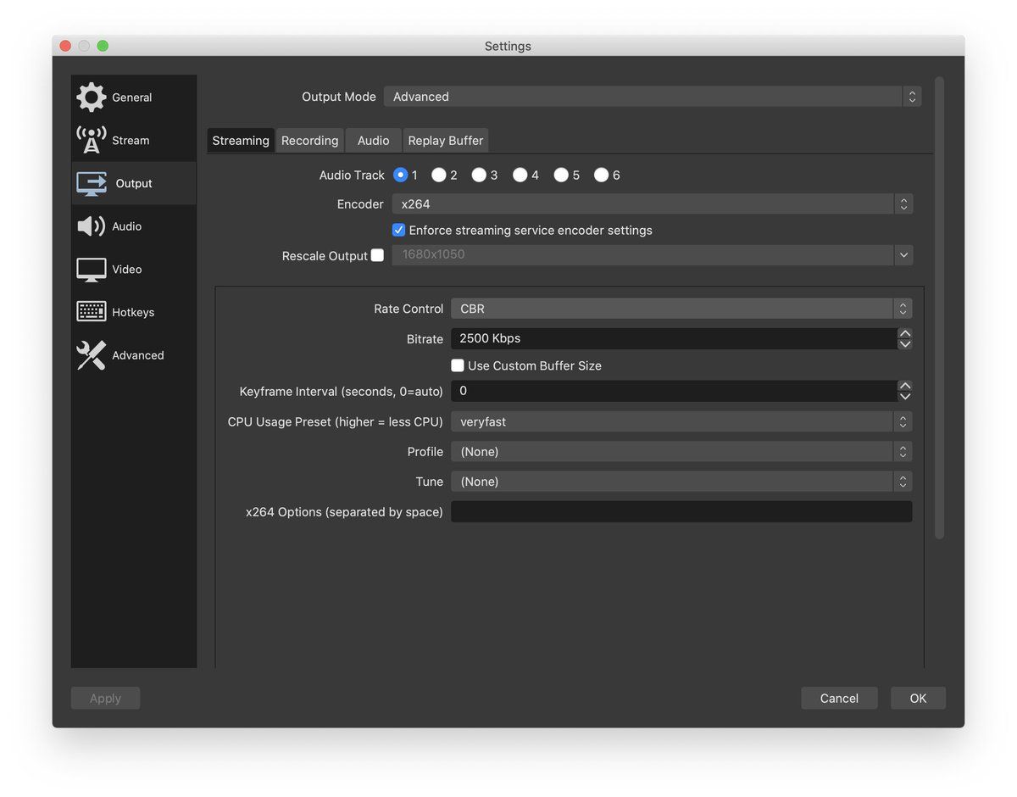
Task: Increase bitrate with the up stepper arrow
Action: pyautogui.click(x=905, y=333)
